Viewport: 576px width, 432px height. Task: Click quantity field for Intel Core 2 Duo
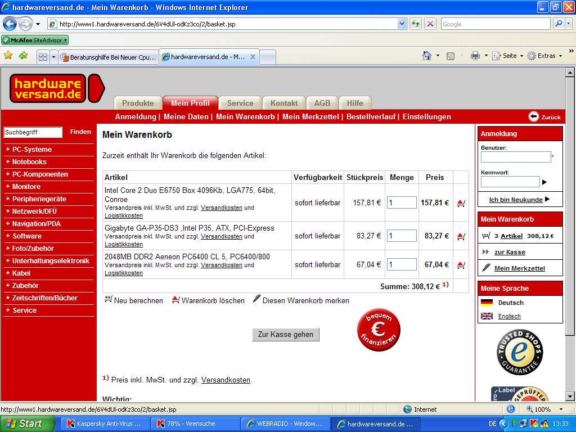tap(402, 202)
